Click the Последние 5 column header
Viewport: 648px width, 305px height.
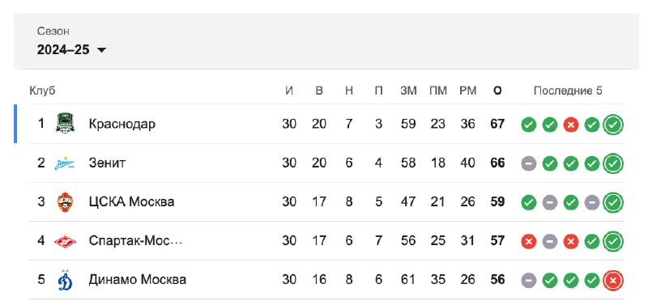click(568, 91)
